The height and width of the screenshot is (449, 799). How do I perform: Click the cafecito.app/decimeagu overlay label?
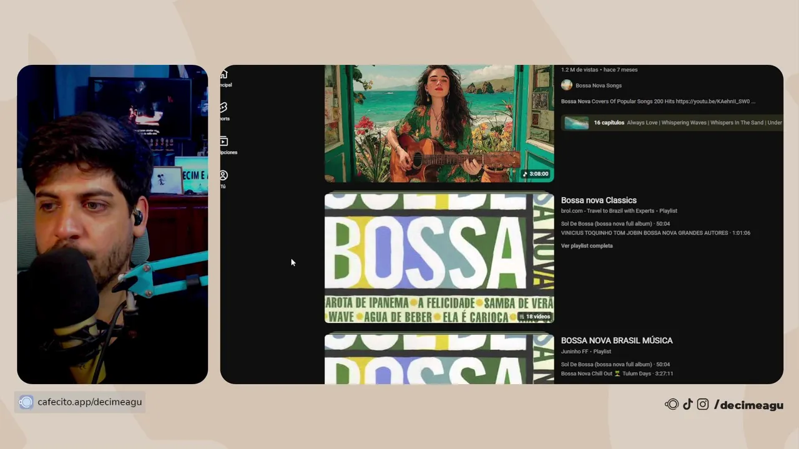coord(89,402)
